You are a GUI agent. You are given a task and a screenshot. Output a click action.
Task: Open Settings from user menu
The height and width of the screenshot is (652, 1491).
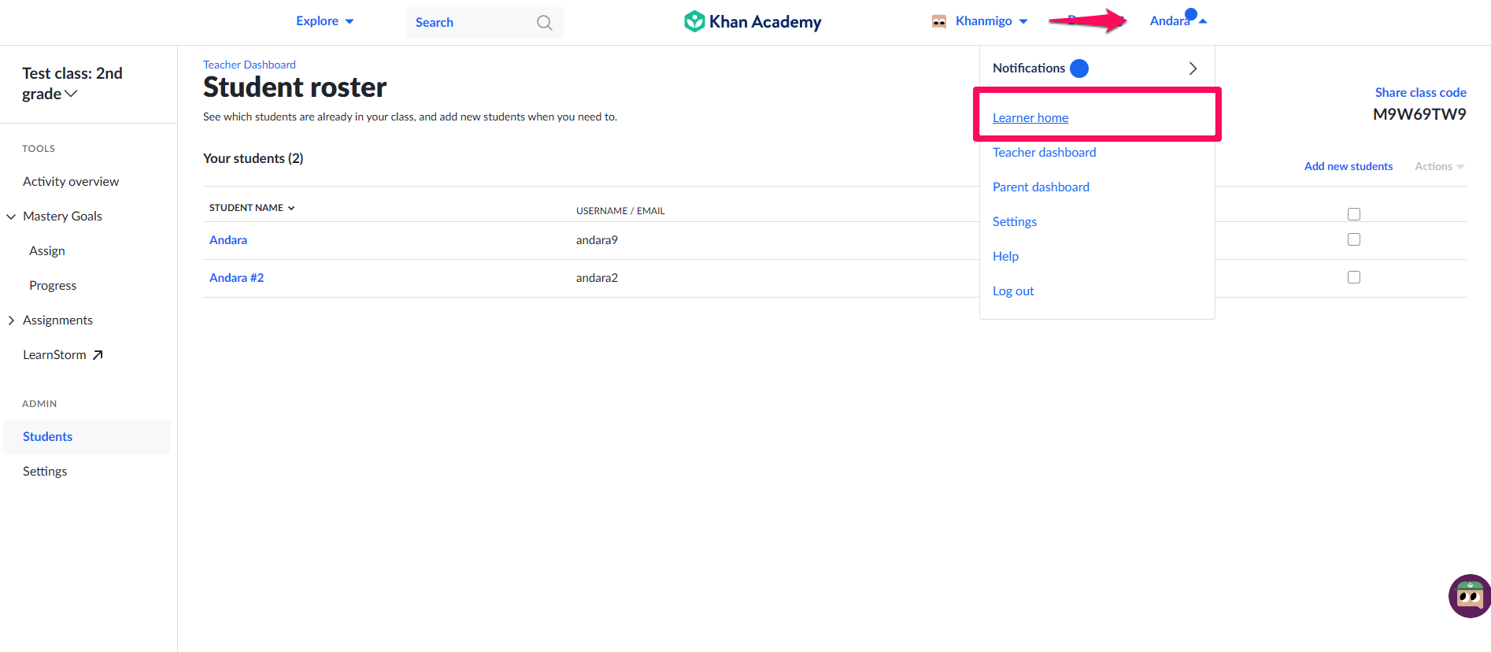pos(1015,222)
